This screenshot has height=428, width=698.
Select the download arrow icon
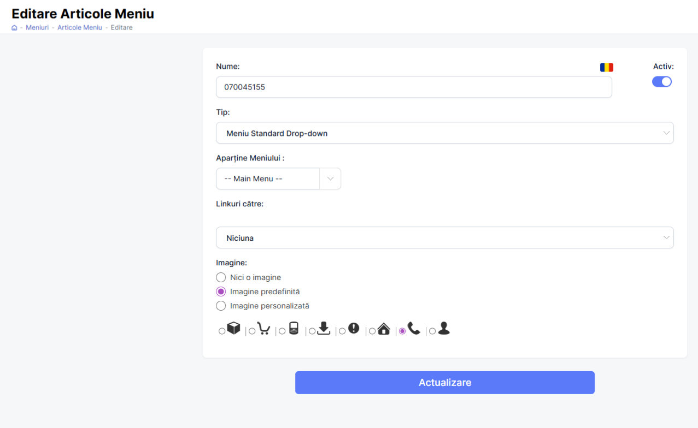click(x=312, y=331)
